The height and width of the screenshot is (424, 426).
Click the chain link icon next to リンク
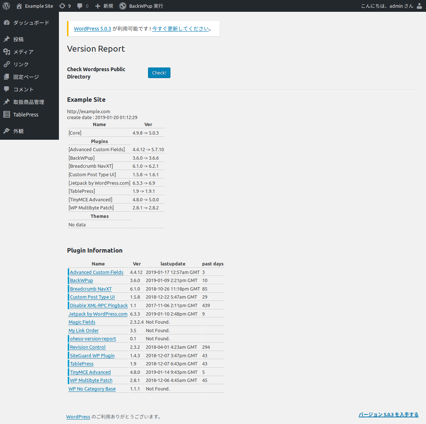(7, 64)
